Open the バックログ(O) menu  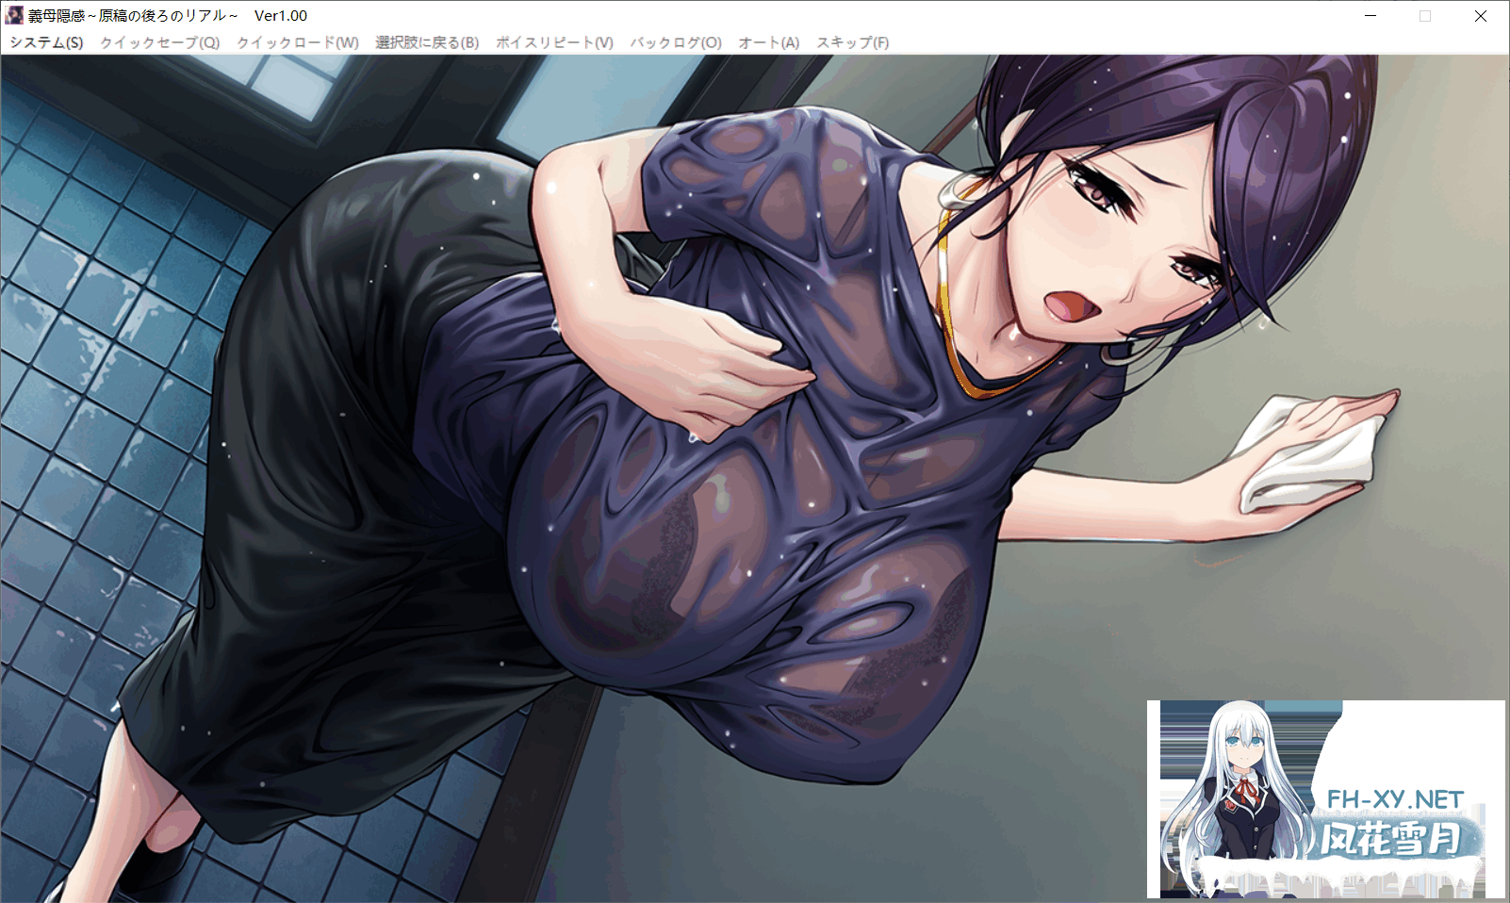[x=676, y=42]
